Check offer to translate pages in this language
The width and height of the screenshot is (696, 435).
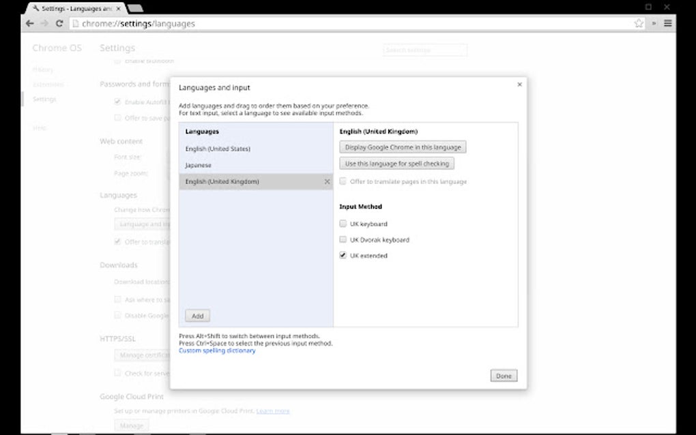343,181
